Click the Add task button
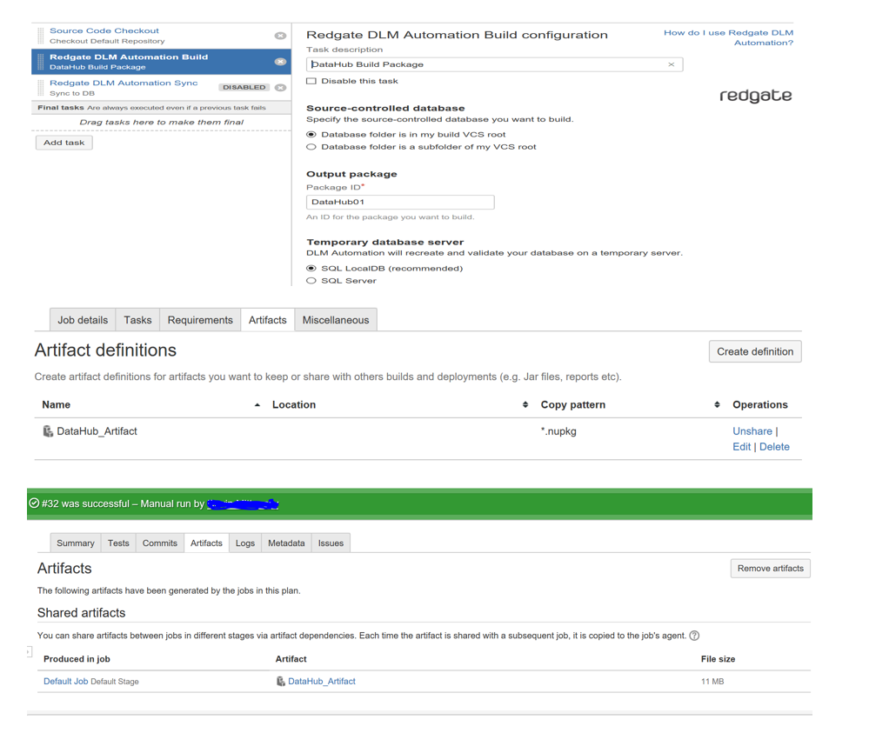869x733 pixels. click(64, 143)
